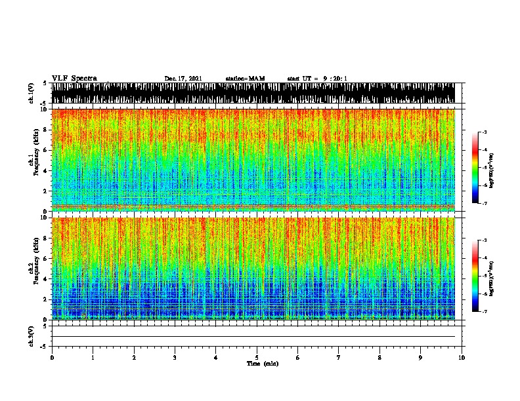
Task: Select the date text "Dec. 17, 2021"
Action: (183, 79)
